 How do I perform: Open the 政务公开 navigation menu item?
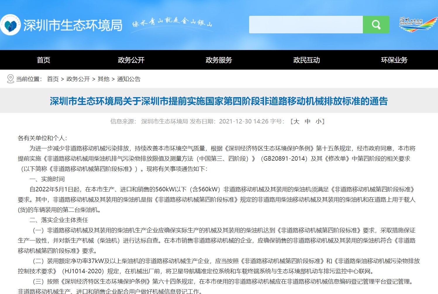131,60
